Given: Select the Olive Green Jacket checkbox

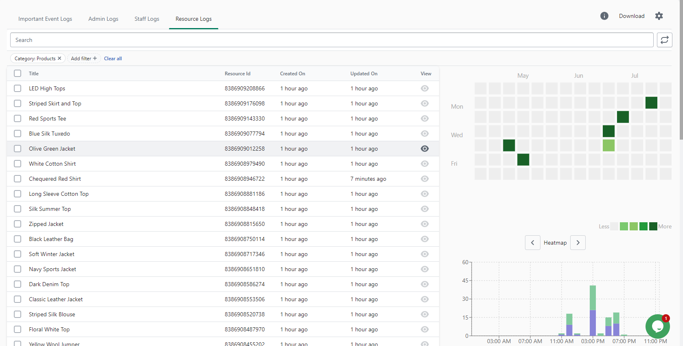Looking at the screenshot, I should click(x=18, y=149).
